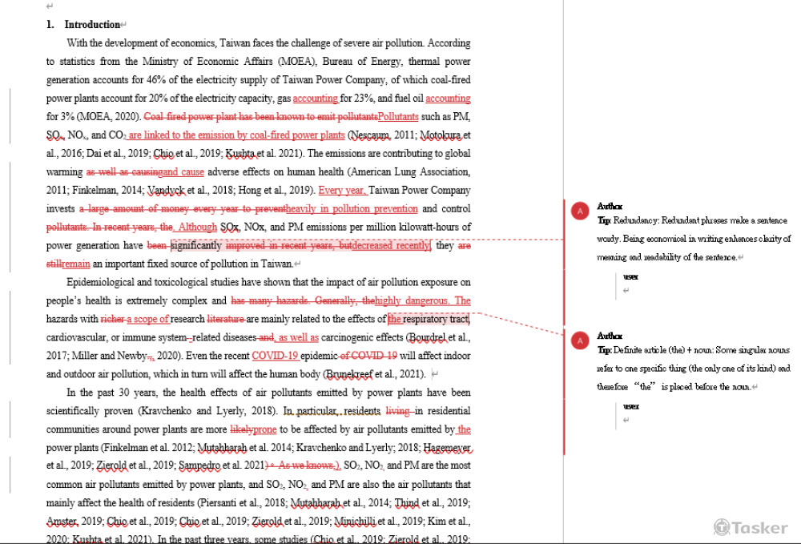Click the Tasker logo watermark

tap(751, 526)
